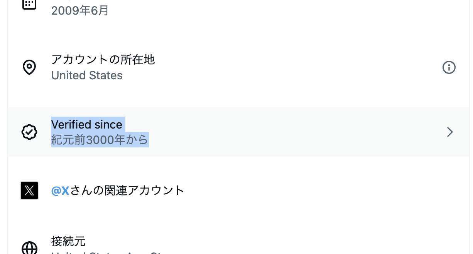Viewport: 473px width, 254px height.
Task: Click the 2009年6月 date text
Action: click(80, 10)
